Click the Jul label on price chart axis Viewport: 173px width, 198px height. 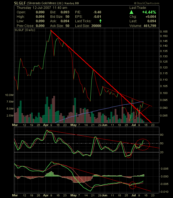[134, 125]
